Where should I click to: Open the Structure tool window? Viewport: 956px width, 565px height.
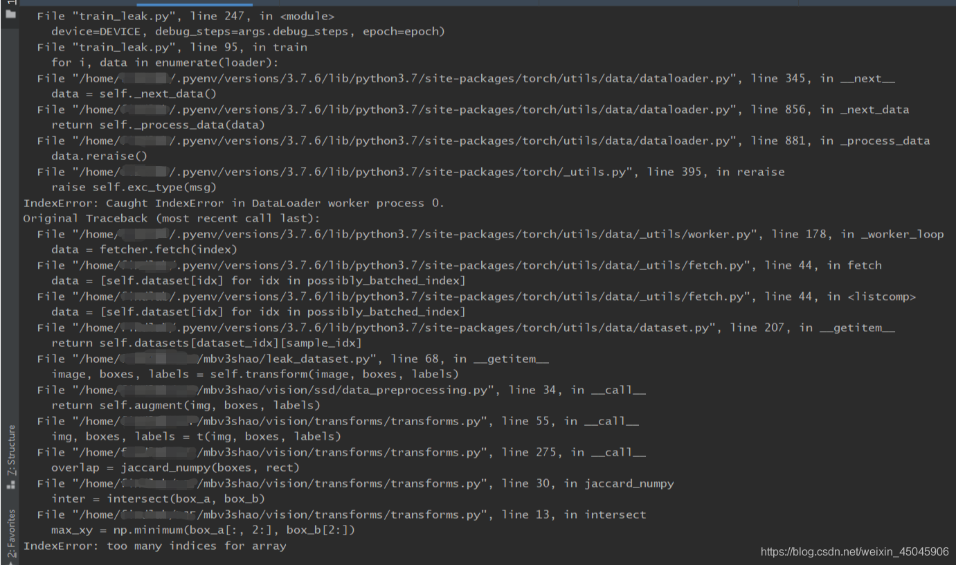pos(10,447)
